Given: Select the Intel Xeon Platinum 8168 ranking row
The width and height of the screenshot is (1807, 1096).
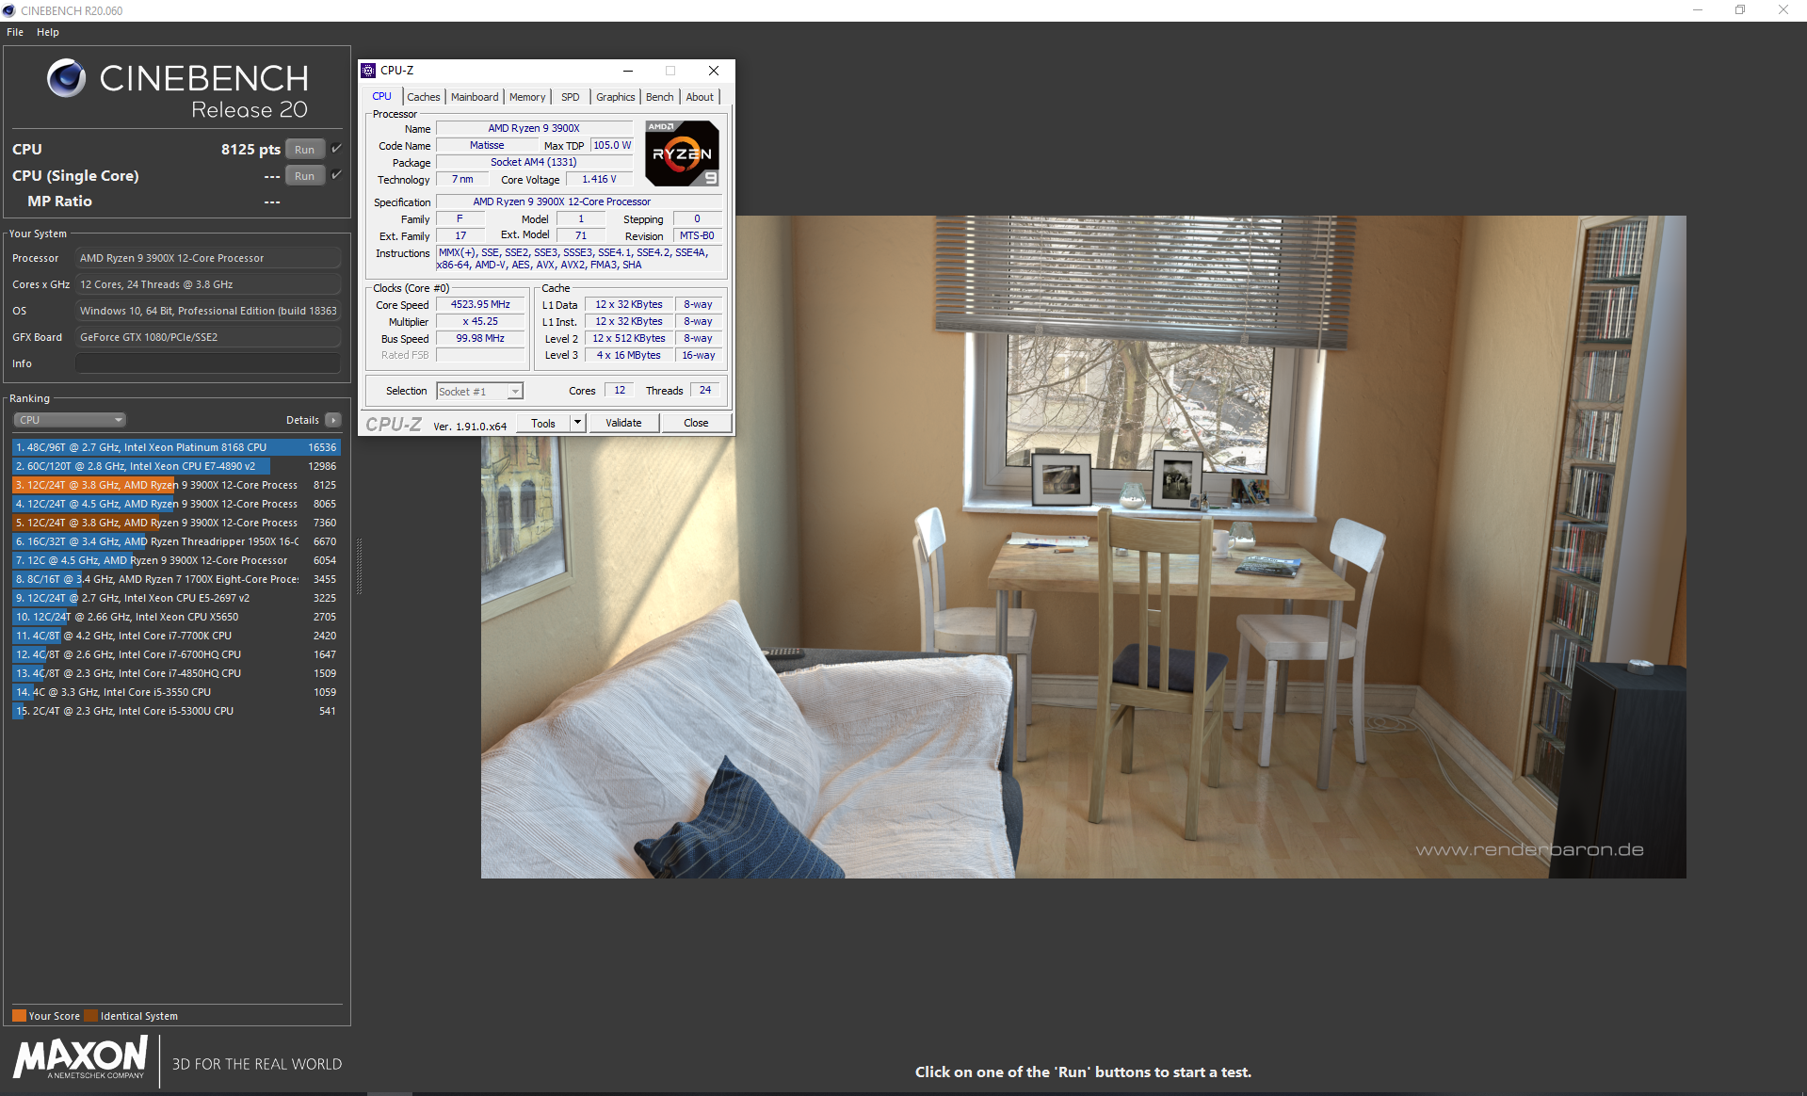Looking at the screenshot, I should [x=176, y=447].
